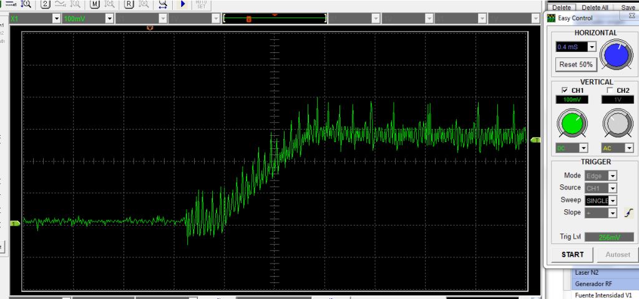Viewport: 639px width, 299px height.
Task: Open the 0.4 mS timebase dropdown
Action: tap(592, 47)
